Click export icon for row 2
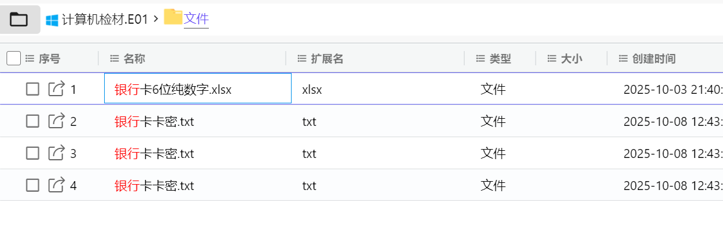The height and width of the screenshot is (250, 723). point(56,121)
